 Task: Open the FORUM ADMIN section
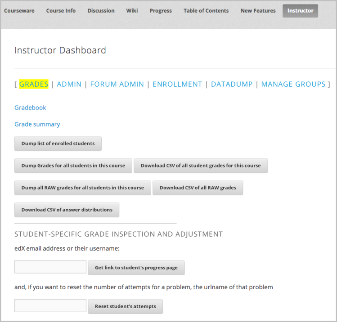pos(117,84)
